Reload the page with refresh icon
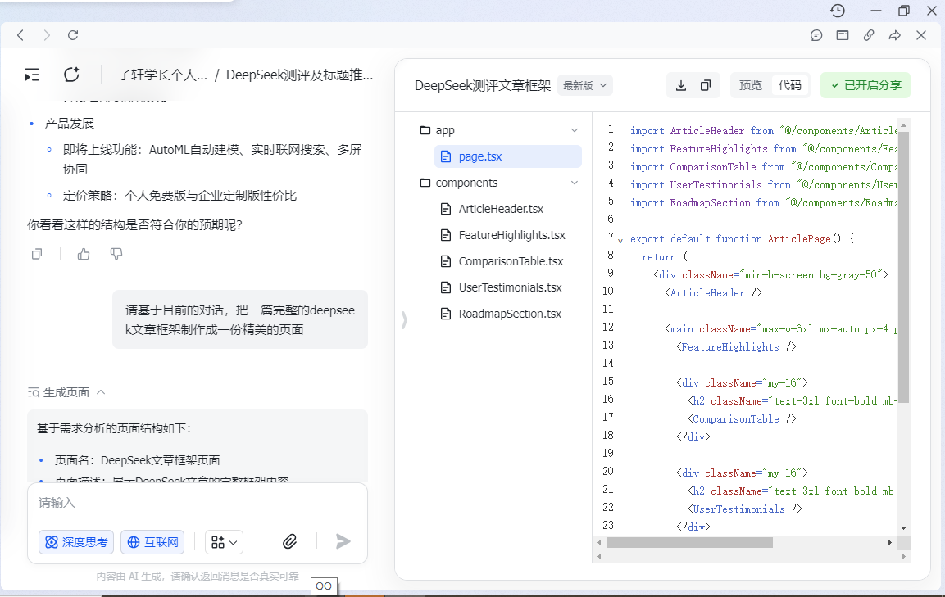 click(73, 35)
